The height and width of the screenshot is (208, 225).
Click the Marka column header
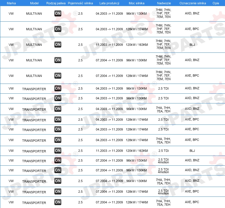[11, 3]
